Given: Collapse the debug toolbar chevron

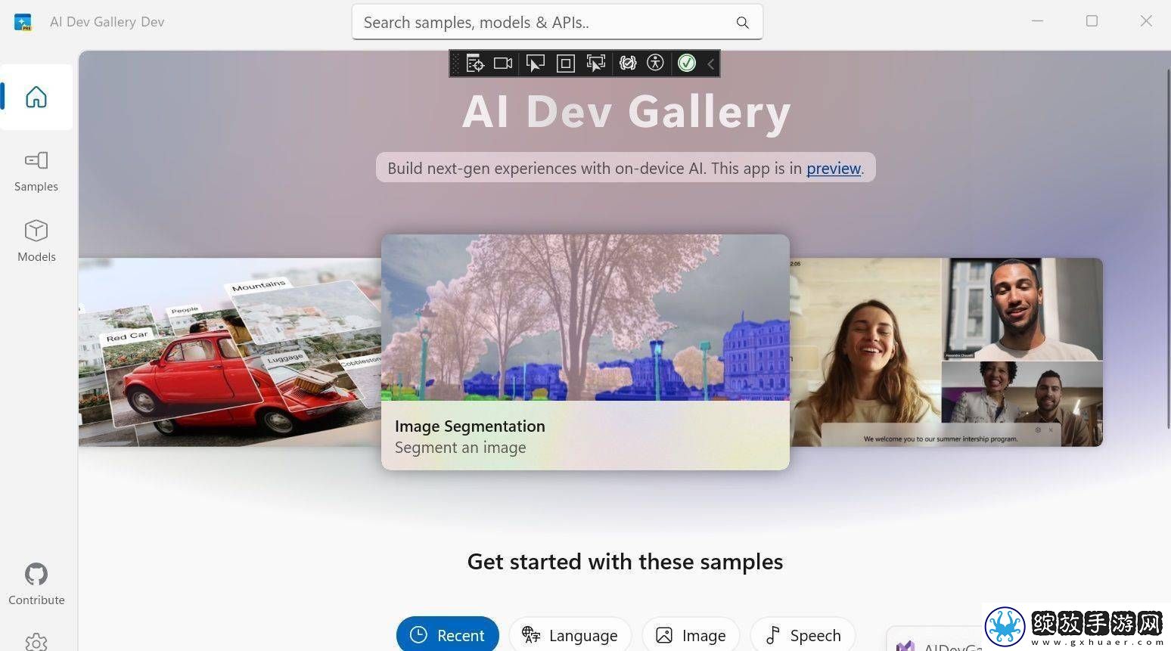Looking at the screenshot, I should tap(711, 64).
